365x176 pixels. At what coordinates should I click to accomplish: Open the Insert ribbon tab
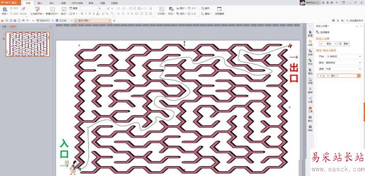coord(40,3)
